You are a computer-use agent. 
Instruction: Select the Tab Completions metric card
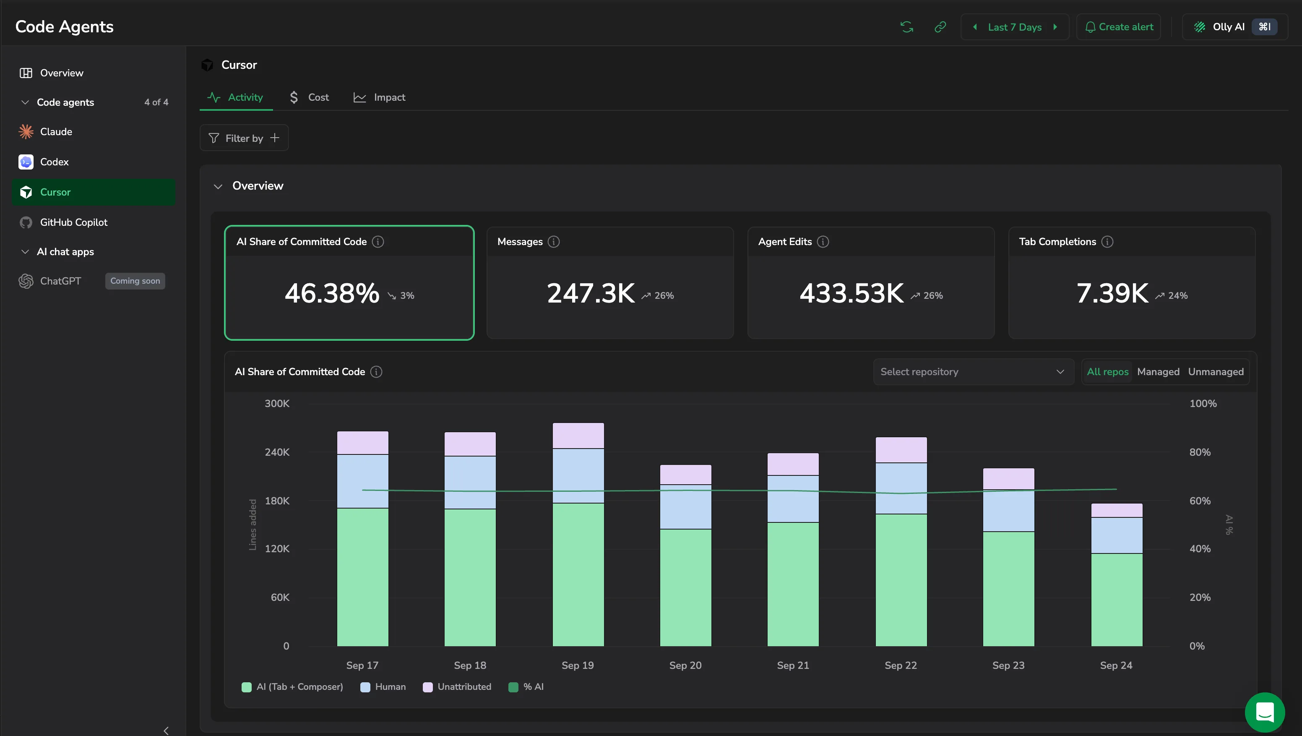[1132, 282]
